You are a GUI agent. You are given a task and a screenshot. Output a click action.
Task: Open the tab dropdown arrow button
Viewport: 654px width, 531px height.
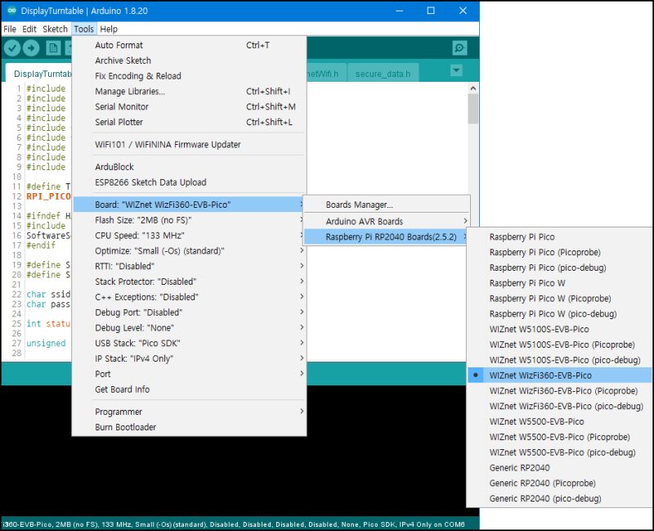pyautogui.click(x=456, y=70)
